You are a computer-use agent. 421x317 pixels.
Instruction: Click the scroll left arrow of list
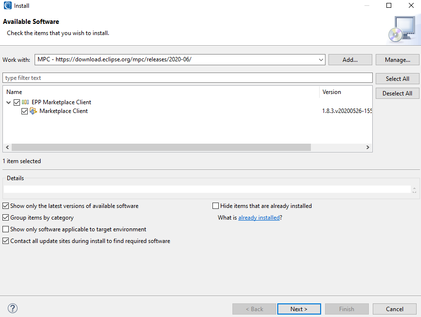click(x=7, y=147)
